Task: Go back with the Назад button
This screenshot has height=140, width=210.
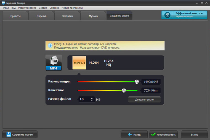Action: [x=134, y=134]
